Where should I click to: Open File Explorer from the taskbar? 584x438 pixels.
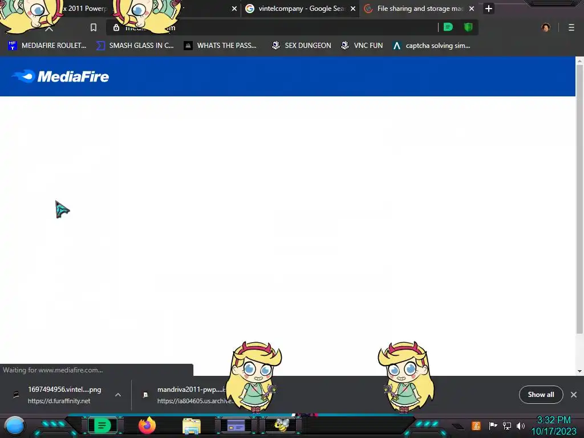click(x=192, y=425)
